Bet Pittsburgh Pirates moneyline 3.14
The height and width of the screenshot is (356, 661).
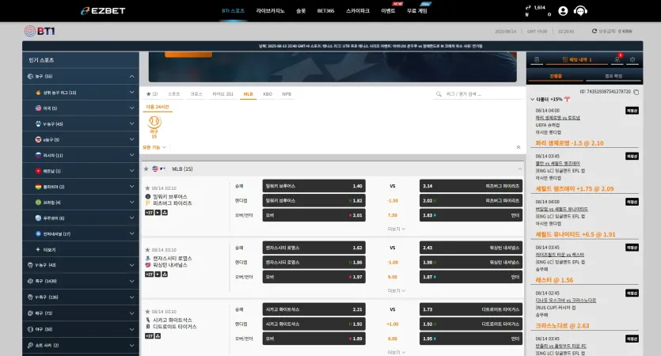click(x=471, y=186)
